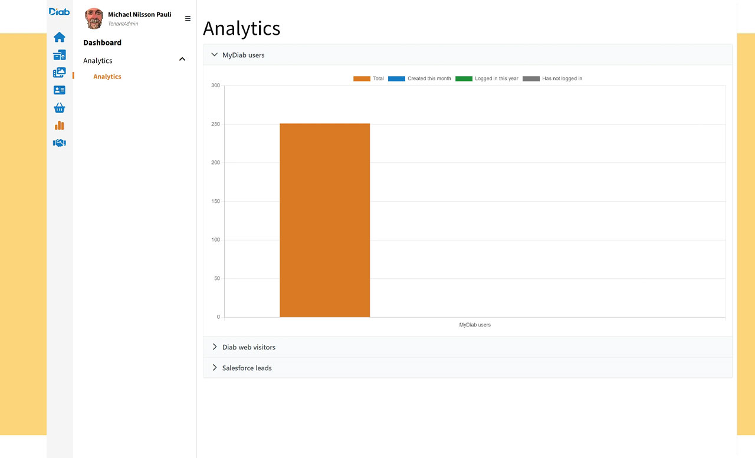Click the MyDiab users panel title
755x458 pixels.
(244, 55)
